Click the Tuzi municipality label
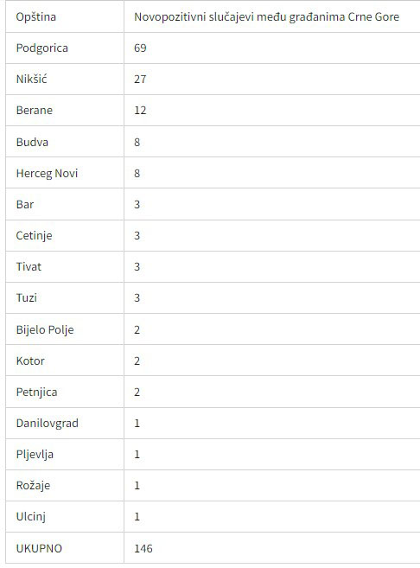The width and height of the screenshot is (420, 568). [27, 297]
